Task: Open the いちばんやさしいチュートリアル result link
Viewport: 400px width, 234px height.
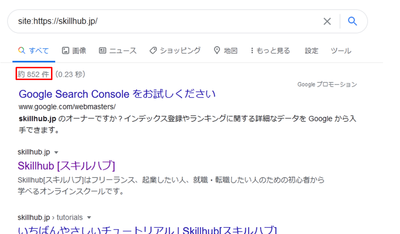Action: click(147, 230)
